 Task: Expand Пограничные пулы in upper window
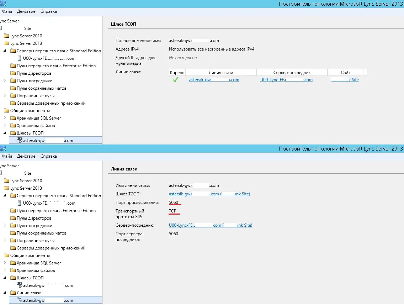[5, 95]
